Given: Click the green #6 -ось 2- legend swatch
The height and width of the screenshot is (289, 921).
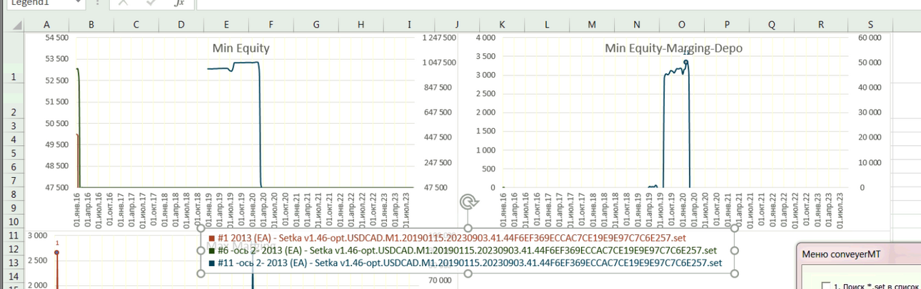Looking at the screenshot, I should click(211, 251).
